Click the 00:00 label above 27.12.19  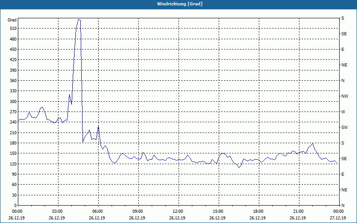(339, 211)
